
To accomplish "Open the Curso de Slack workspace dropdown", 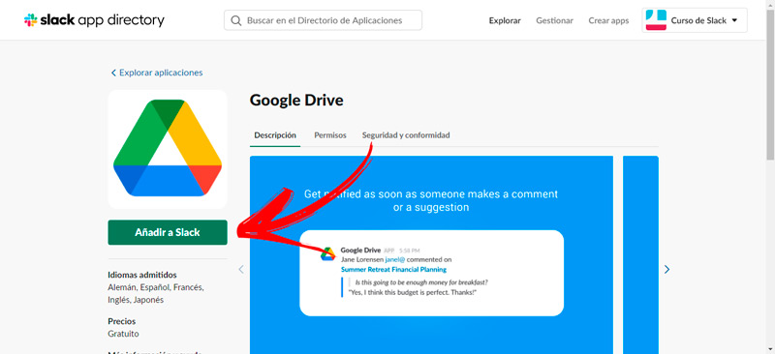I will coord(695,20).
